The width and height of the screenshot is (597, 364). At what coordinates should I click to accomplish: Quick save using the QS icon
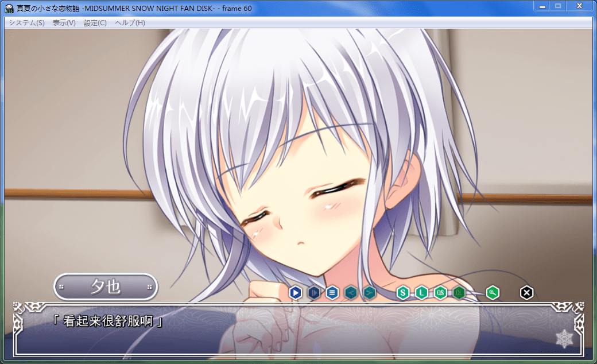tap(440, 293)
